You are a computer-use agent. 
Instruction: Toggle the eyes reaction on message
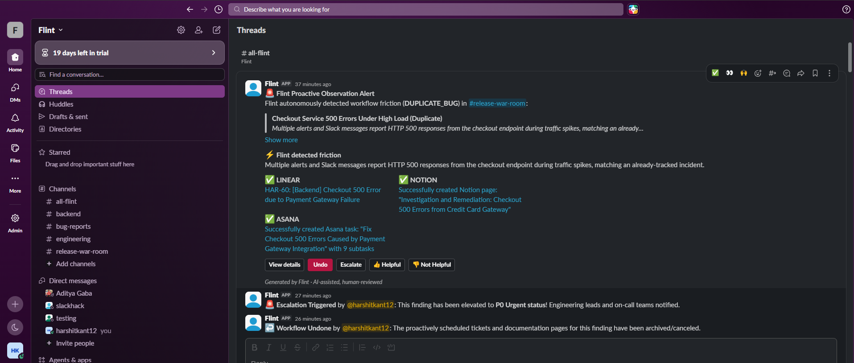pos(730,73)
